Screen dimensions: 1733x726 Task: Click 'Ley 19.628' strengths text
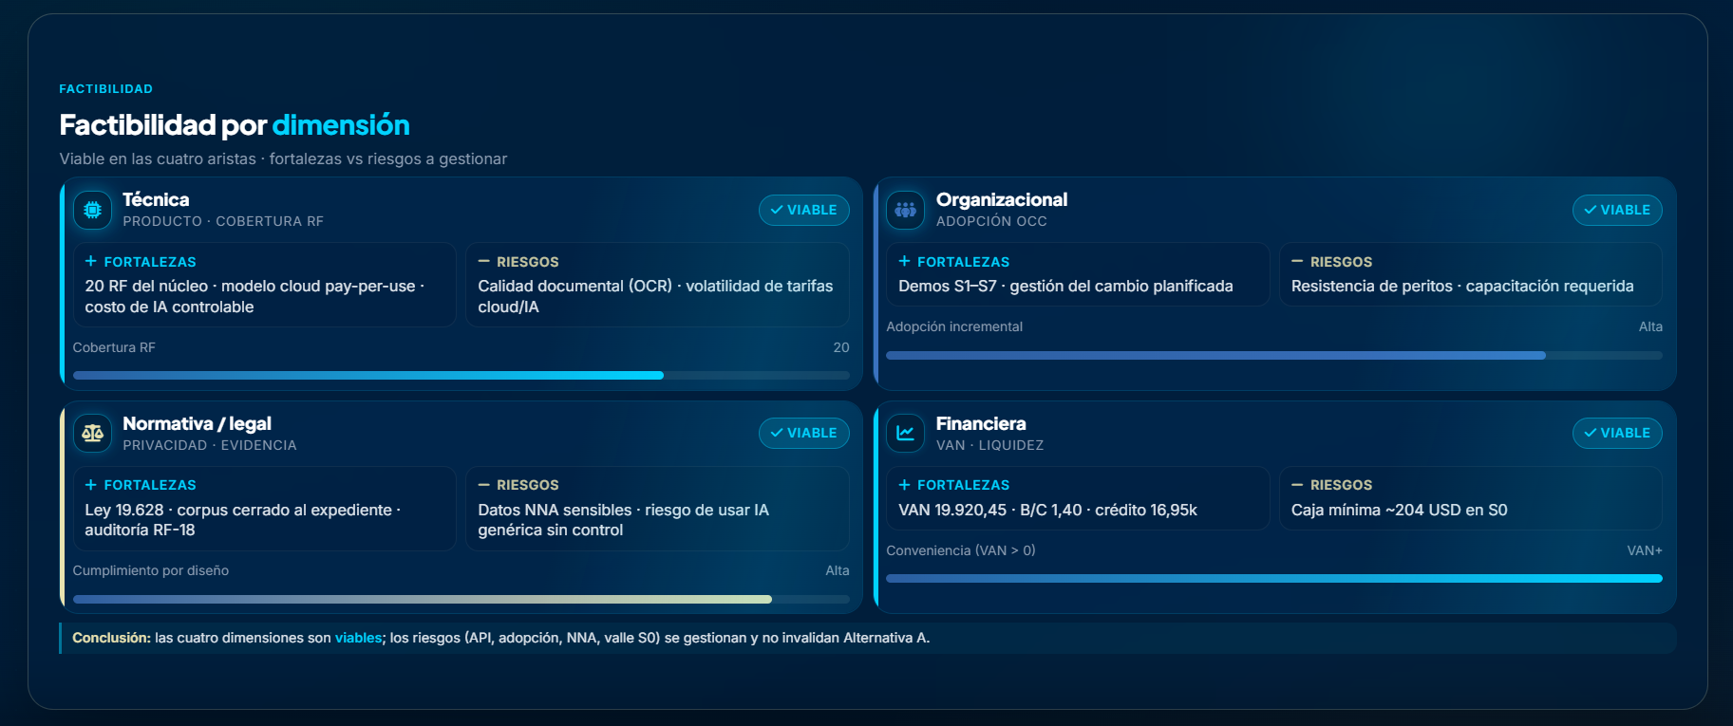point(242,520)
